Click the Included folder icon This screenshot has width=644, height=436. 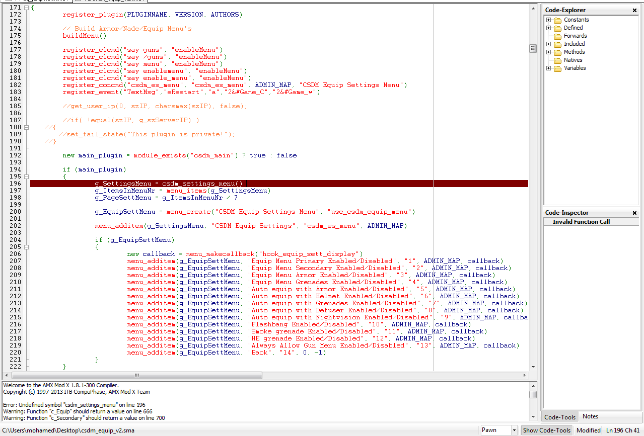557,44
